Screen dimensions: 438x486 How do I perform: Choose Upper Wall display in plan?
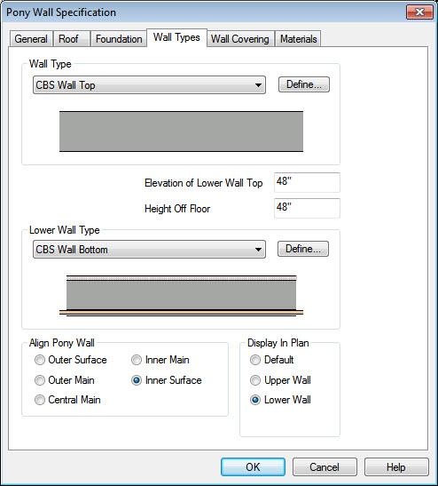(255, 380)
